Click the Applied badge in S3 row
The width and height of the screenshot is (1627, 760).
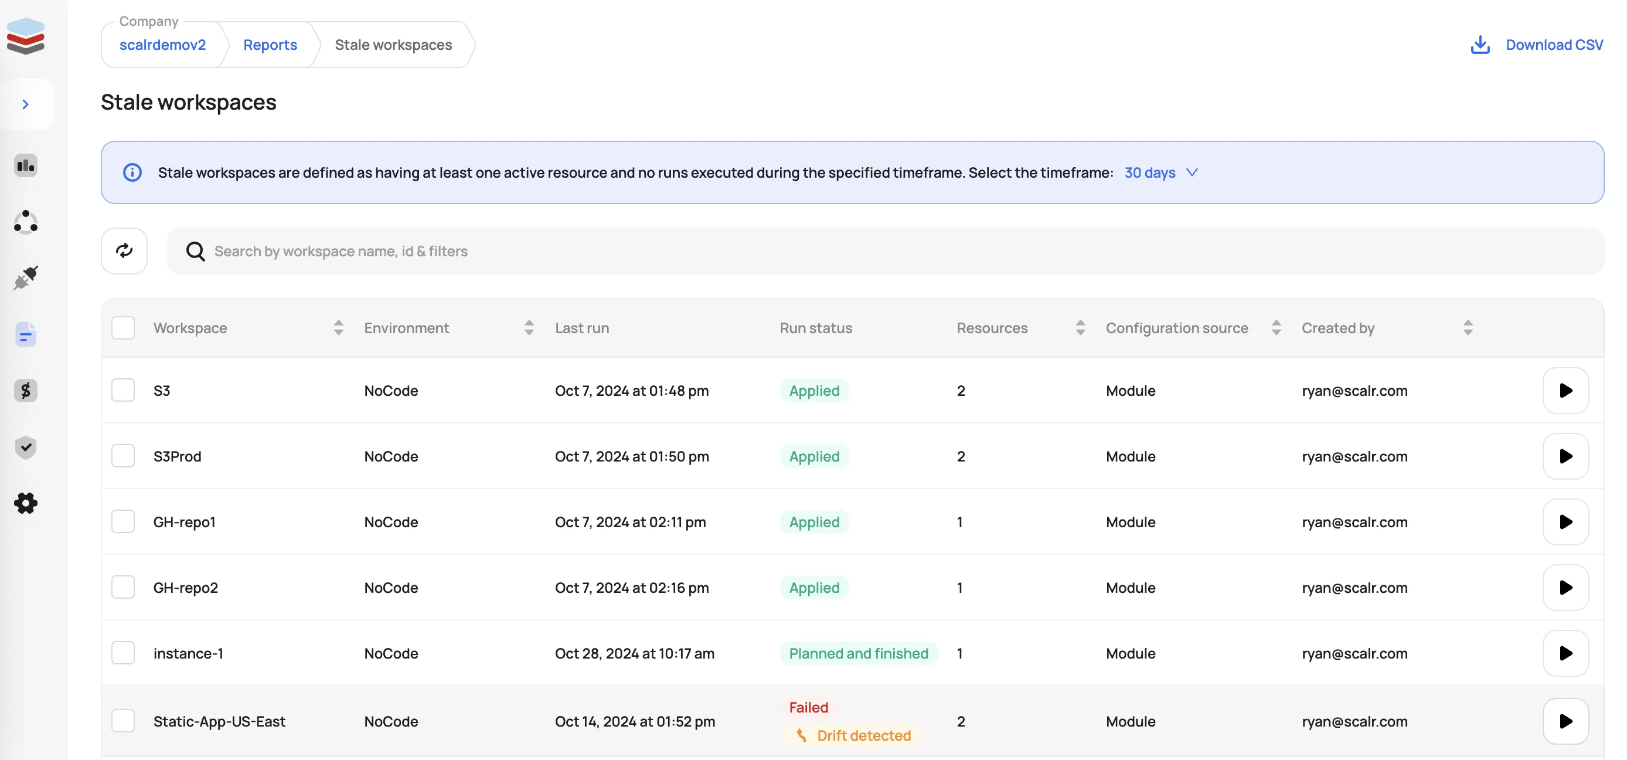tap(814, 391)
